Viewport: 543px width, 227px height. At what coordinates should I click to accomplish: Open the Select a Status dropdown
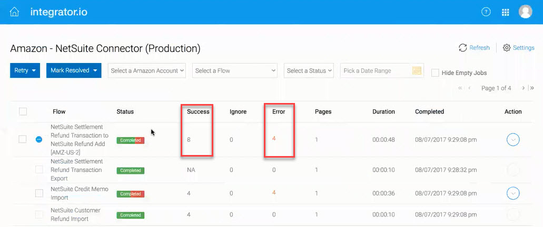[309, 70]
